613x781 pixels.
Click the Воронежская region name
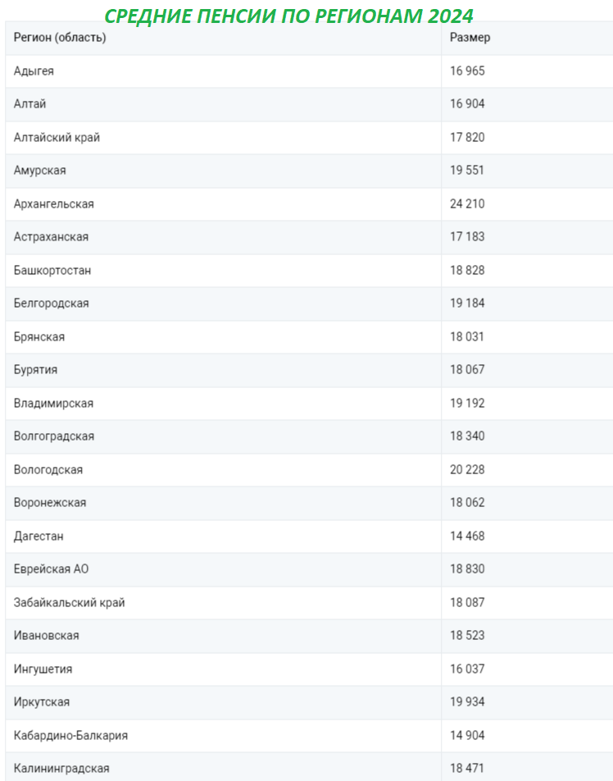(x=50, y=503)
